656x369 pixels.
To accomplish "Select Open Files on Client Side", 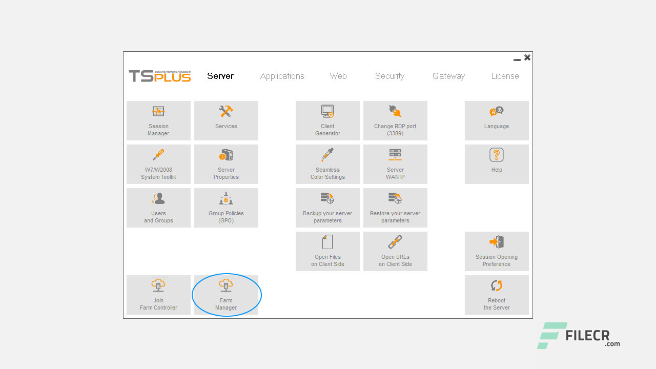I will (327, 251).
